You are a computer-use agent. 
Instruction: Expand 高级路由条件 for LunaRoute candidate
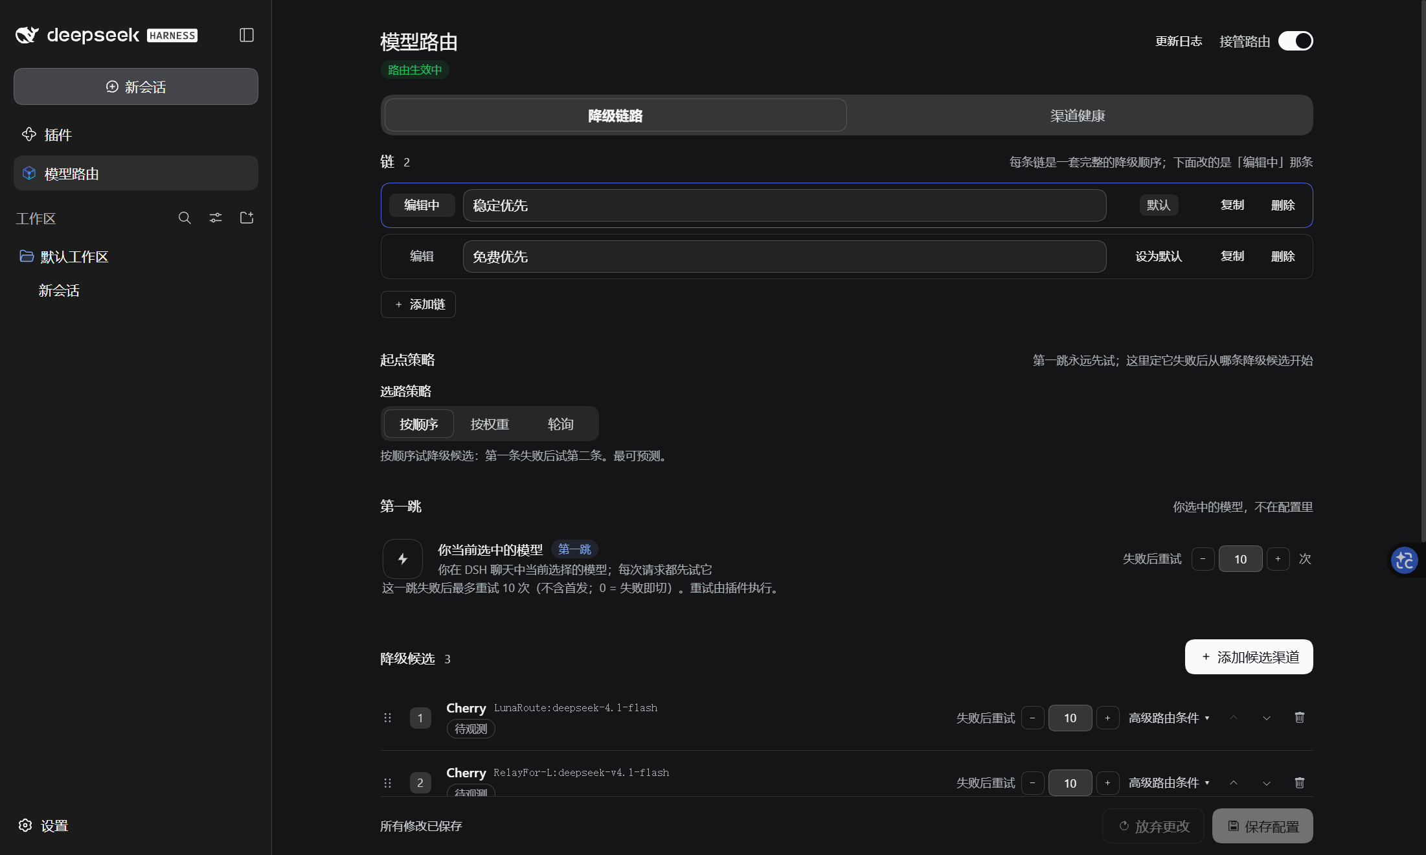click(1169, 718)
